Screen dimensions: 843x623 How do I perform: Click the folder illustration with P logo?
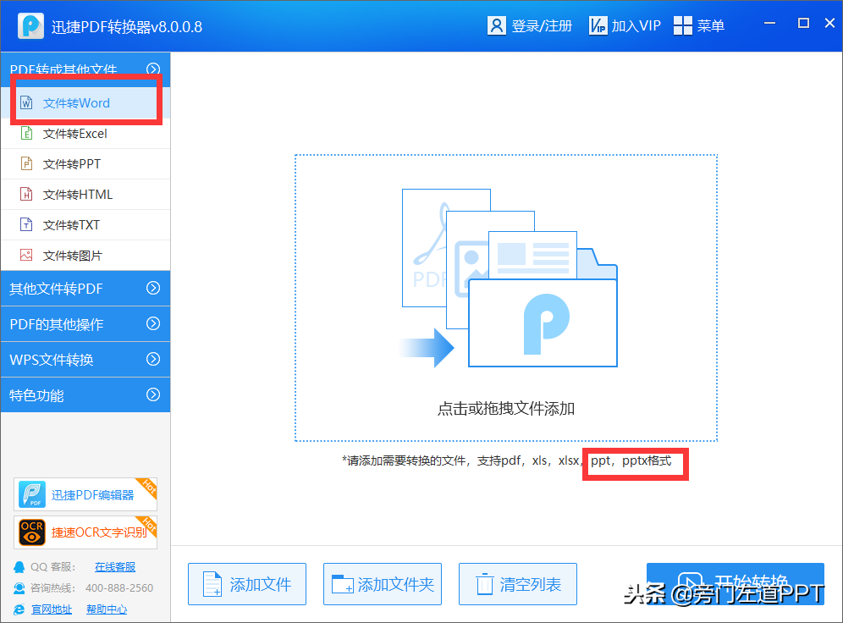pos(543,323)
